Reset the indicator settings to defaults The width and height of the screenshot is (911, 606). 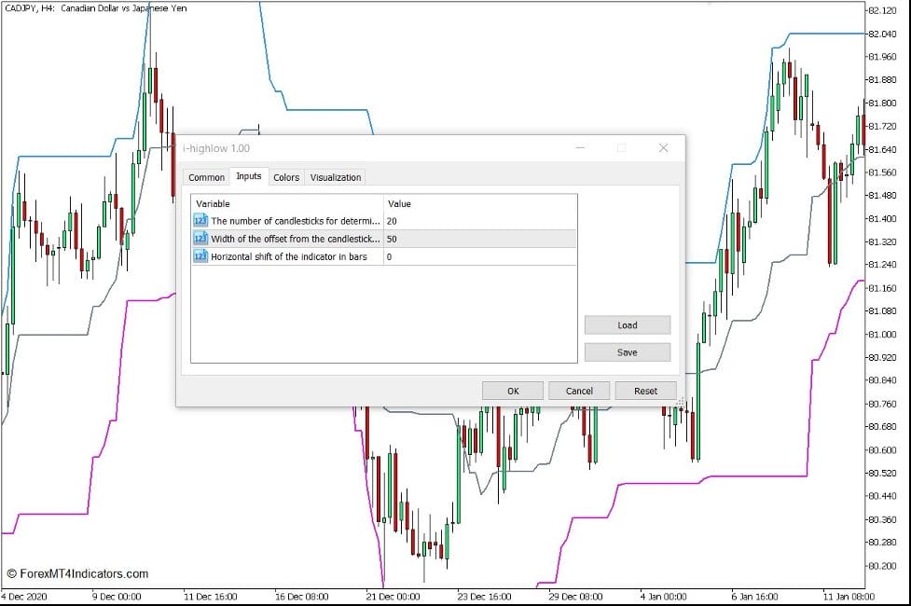pyautogui.click(x=645, y=390)
